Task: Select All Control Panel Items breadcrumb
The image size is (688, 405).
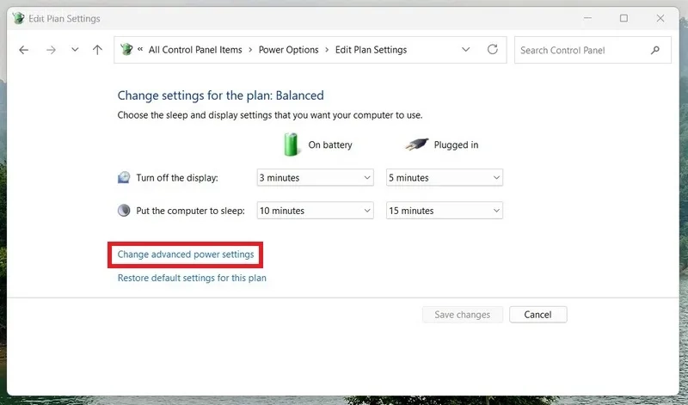Action: (x=195, y=50)
